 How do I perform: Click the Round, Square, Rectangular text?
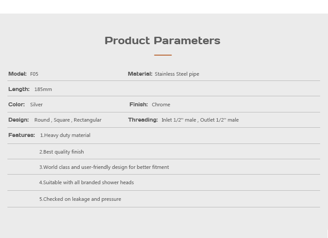coord(68,120)
